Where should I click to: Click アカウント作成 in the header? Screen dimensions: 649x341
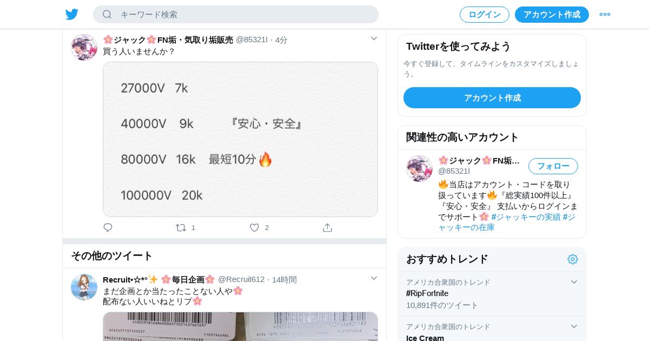(552, 15)
